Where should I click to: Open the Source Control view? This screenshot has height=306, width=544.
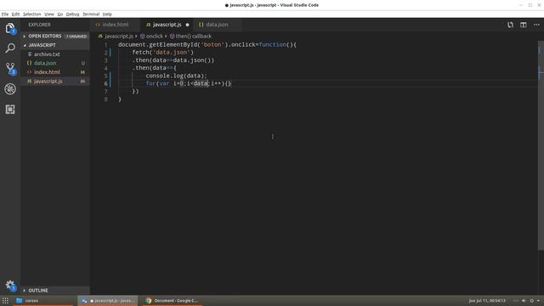tap(10, 69)
